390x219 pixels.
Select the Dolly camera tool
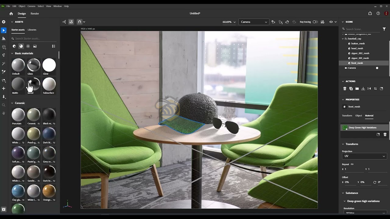[4, 97]
